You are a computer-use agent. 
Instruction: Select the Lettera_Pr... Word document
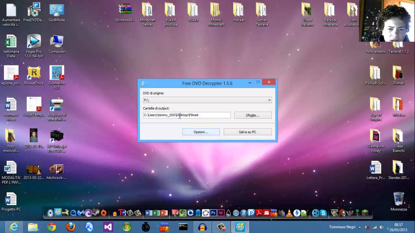(x=376, y=170)
